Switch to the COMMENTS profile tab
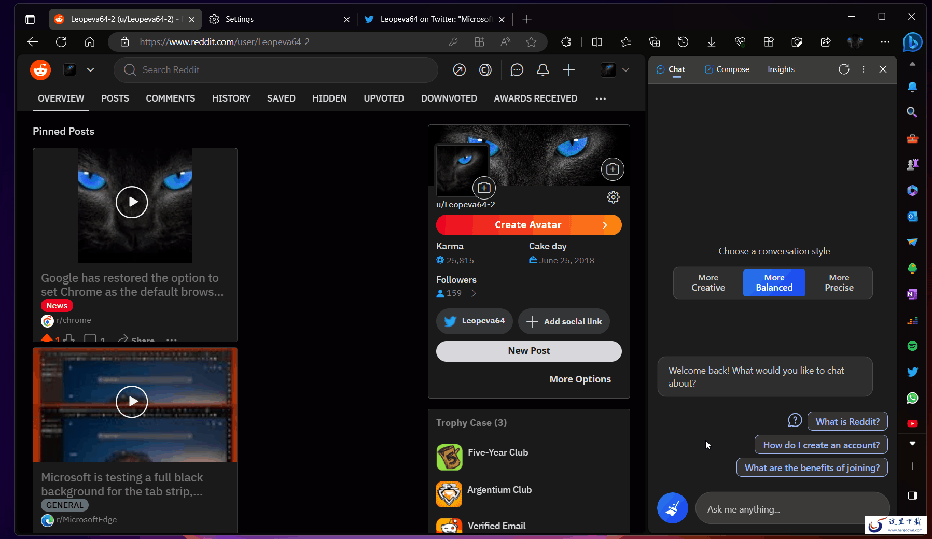 [171, 98]
